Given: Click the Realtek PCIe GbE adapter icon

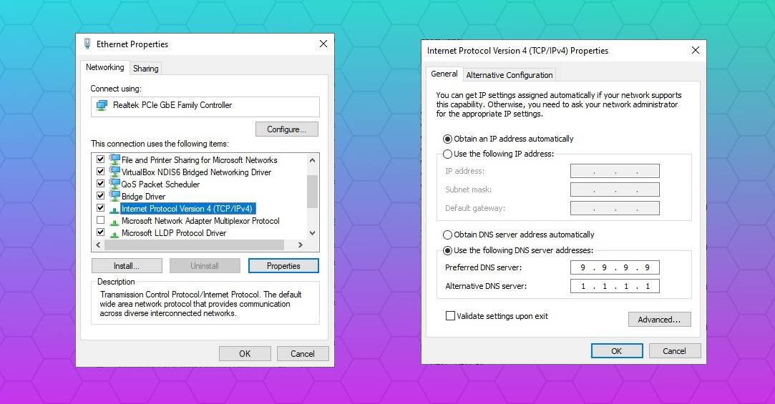Looking at the screenshot, I should tap(102, 105).
